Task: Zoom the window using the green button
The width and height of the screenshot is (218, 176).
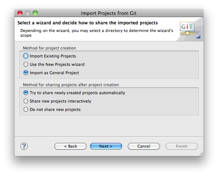Action: 35,13
